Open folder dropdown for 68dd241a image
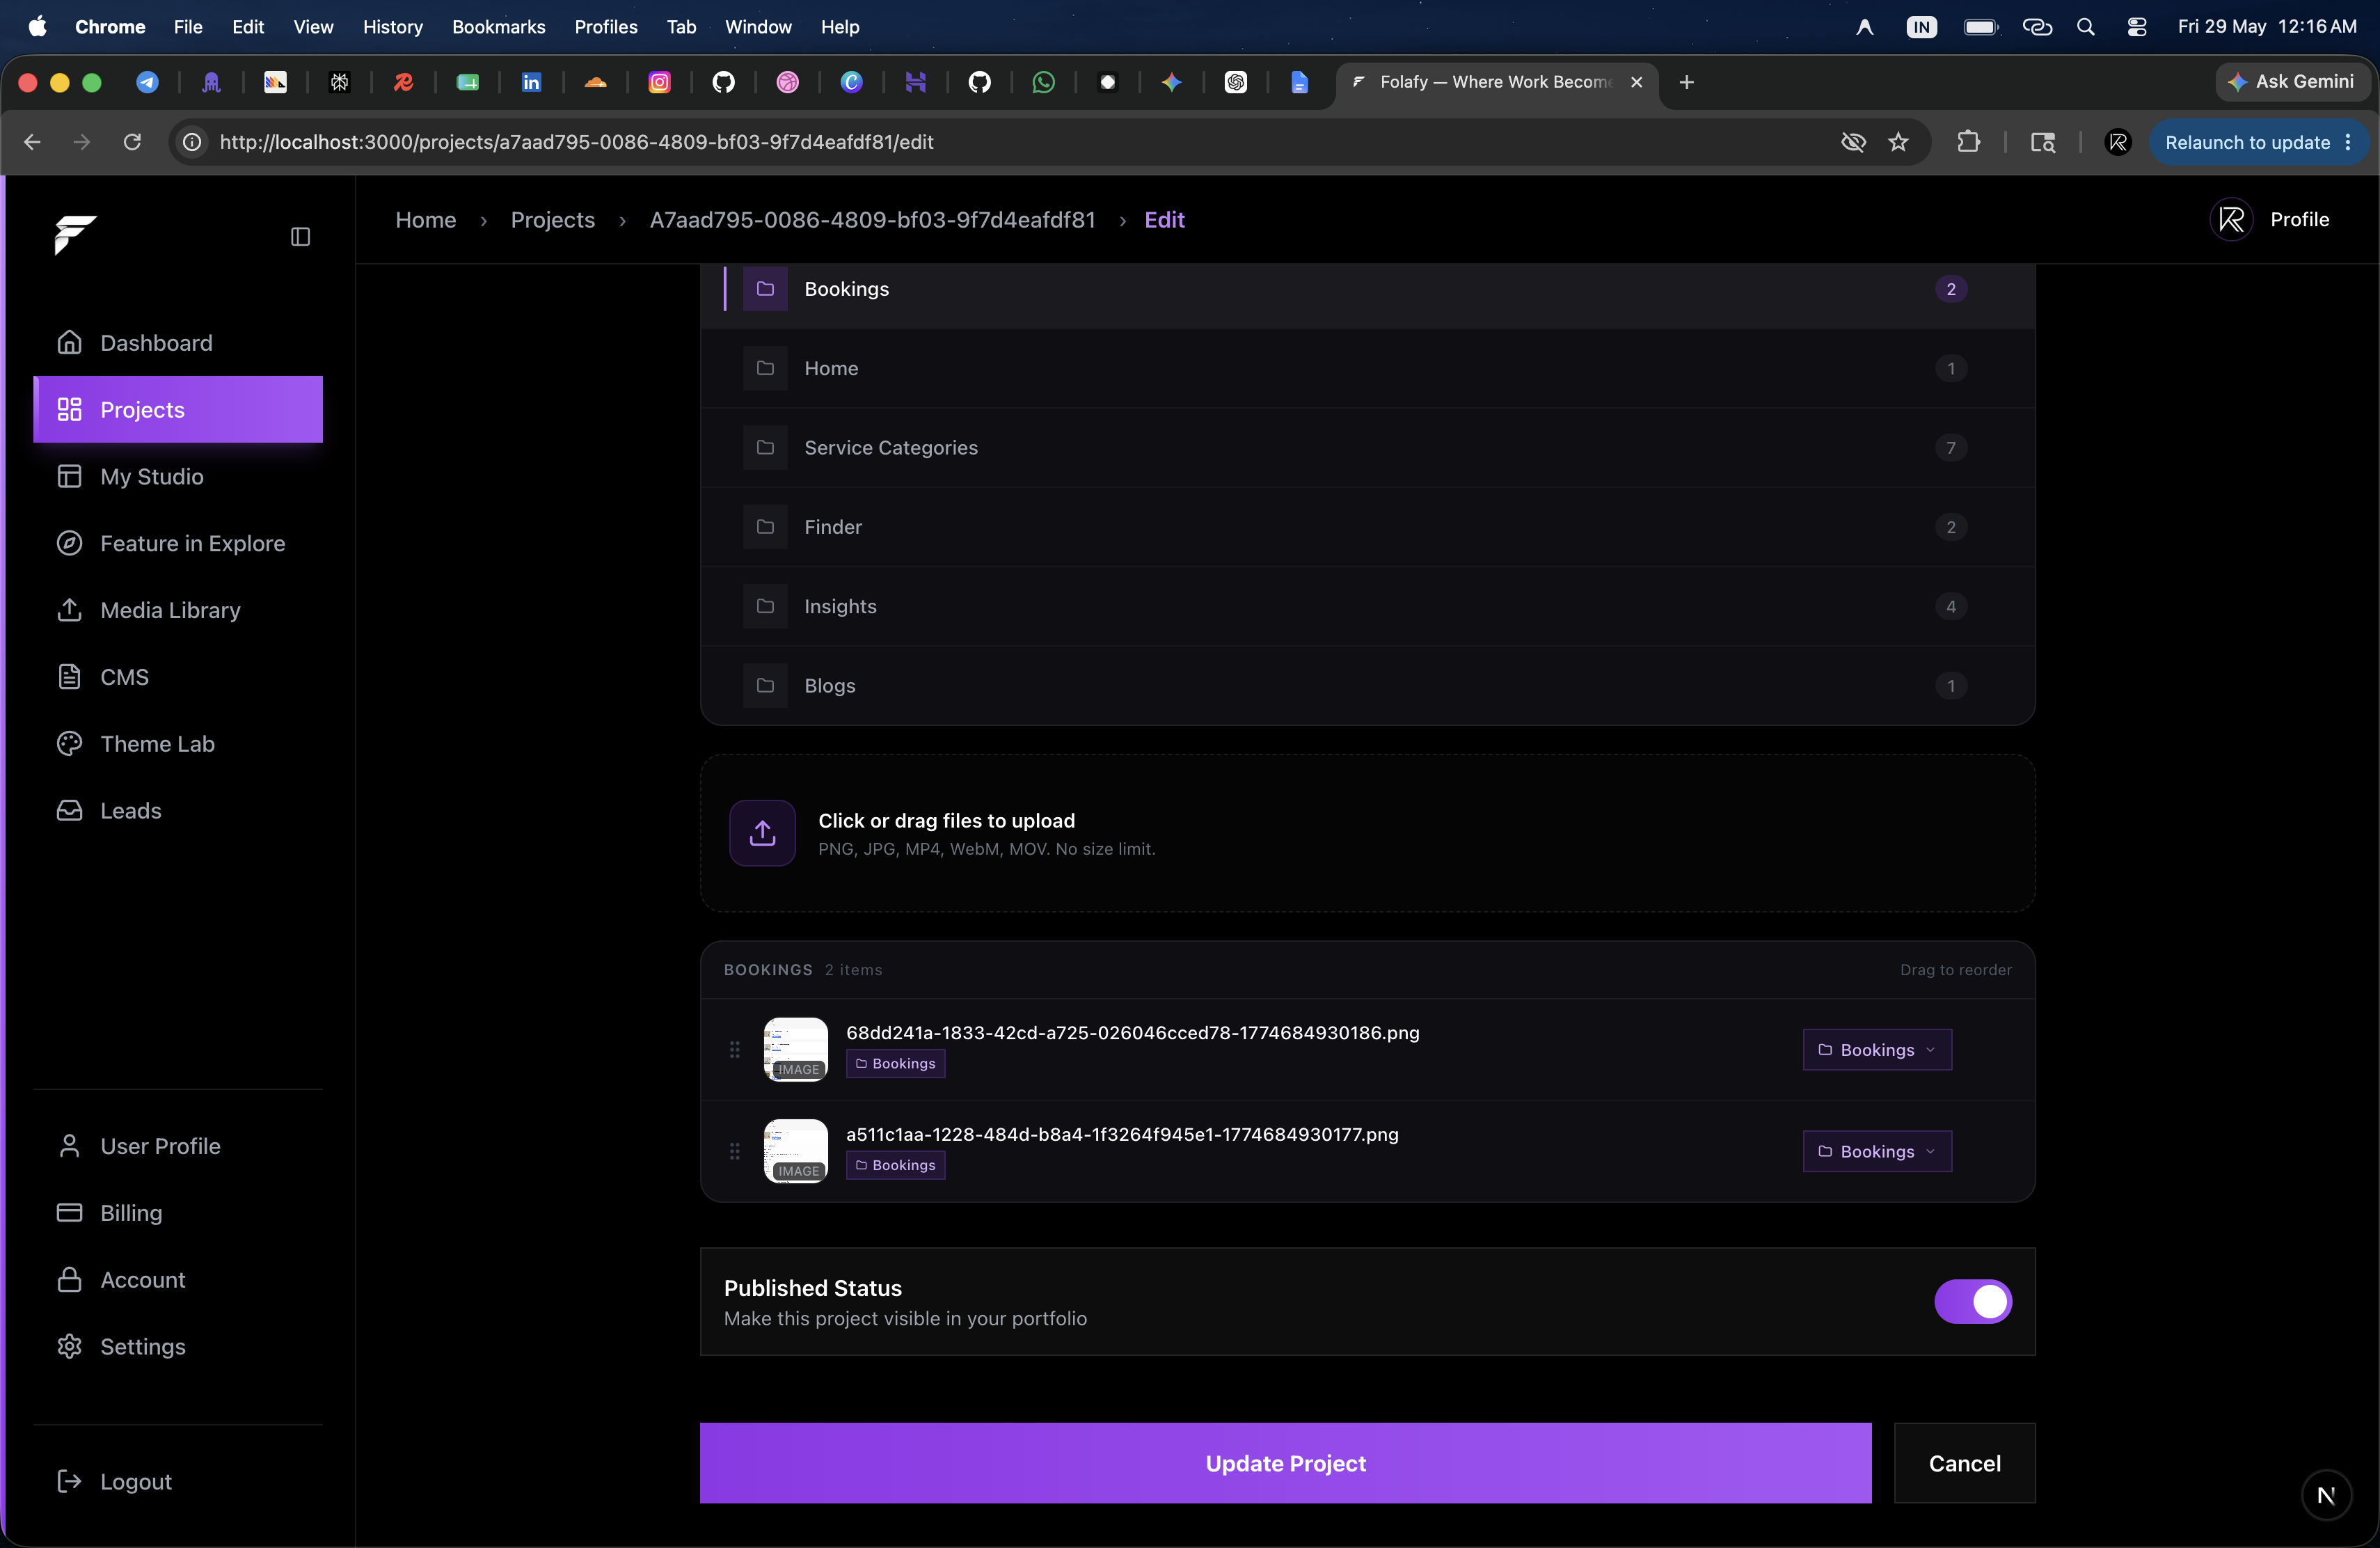This screenshot has width=2380, height=1548. (x=1877, y=1050)
